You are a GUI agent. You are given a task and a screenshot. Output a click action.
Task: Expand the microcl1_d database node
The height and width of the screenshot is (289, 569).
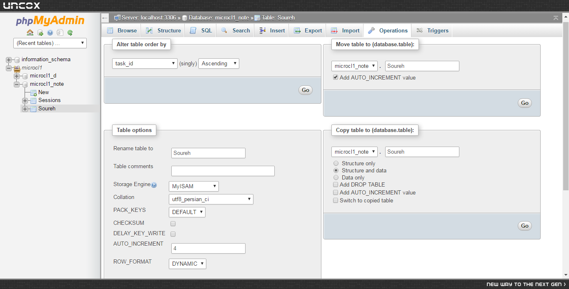pos(17,76)
